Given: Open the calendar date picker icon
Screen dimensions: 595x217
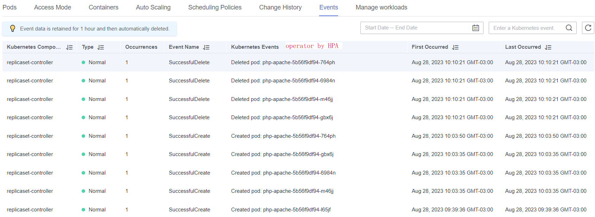Looking at the screenshot, I should tap(475, 28).
